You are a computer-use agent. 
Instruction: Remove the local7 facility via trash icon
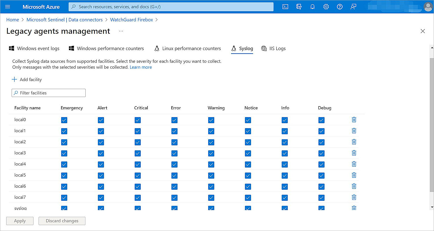(354, 197)
